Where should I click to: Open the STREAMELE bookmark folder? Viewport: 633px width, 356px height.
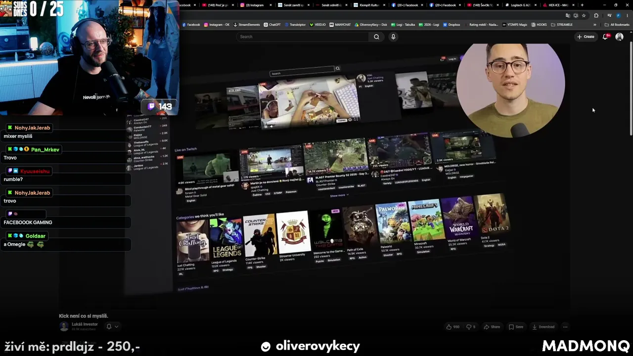click(561, 25)
